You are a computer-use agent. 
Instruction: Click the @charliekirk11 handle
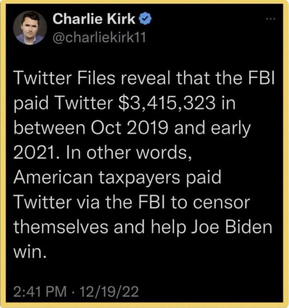[x=99, y=37]
